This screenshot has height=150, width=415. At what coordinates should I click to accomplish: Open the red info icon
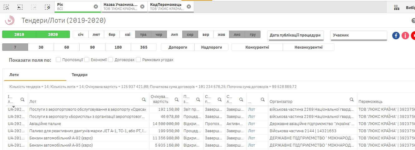click(405, 35)
